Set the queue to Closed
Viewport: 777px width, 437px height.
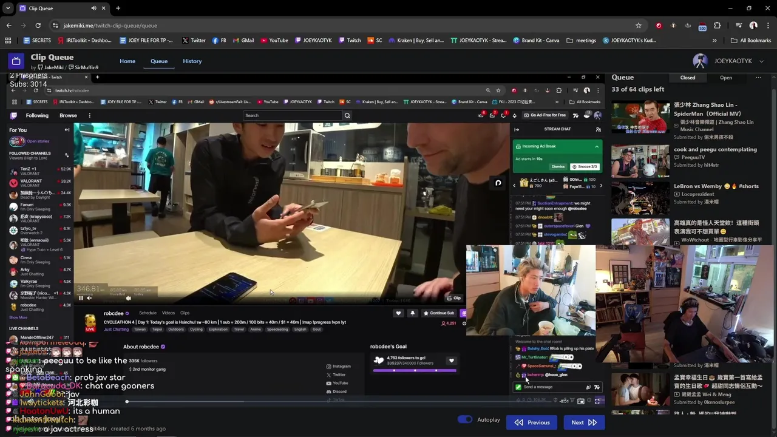pyautogui.click(x=688, y=78)
